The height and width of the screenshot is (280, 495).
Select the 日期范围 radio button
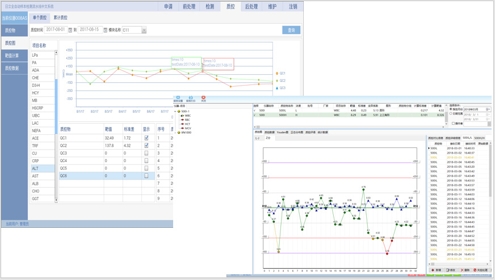(x=451, y=113)
